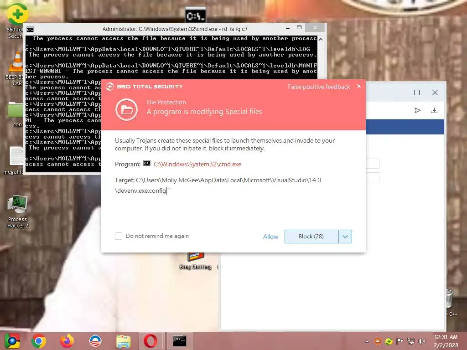Screen dimensions: 467x350
Task: Open the Obama logo app in the taskbar
Action: pyautogui.click(x=95, y=341)
